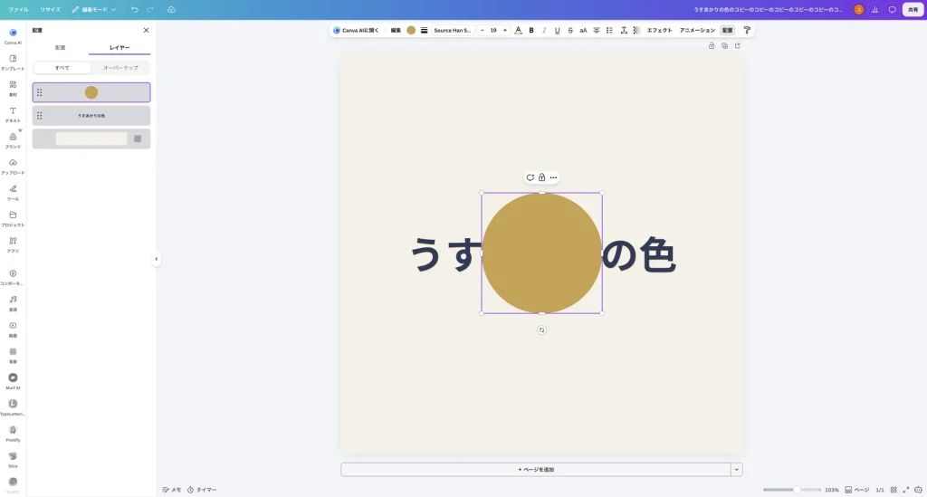Open the アプリ (Apps) sidebar panel

click(13, 244)
